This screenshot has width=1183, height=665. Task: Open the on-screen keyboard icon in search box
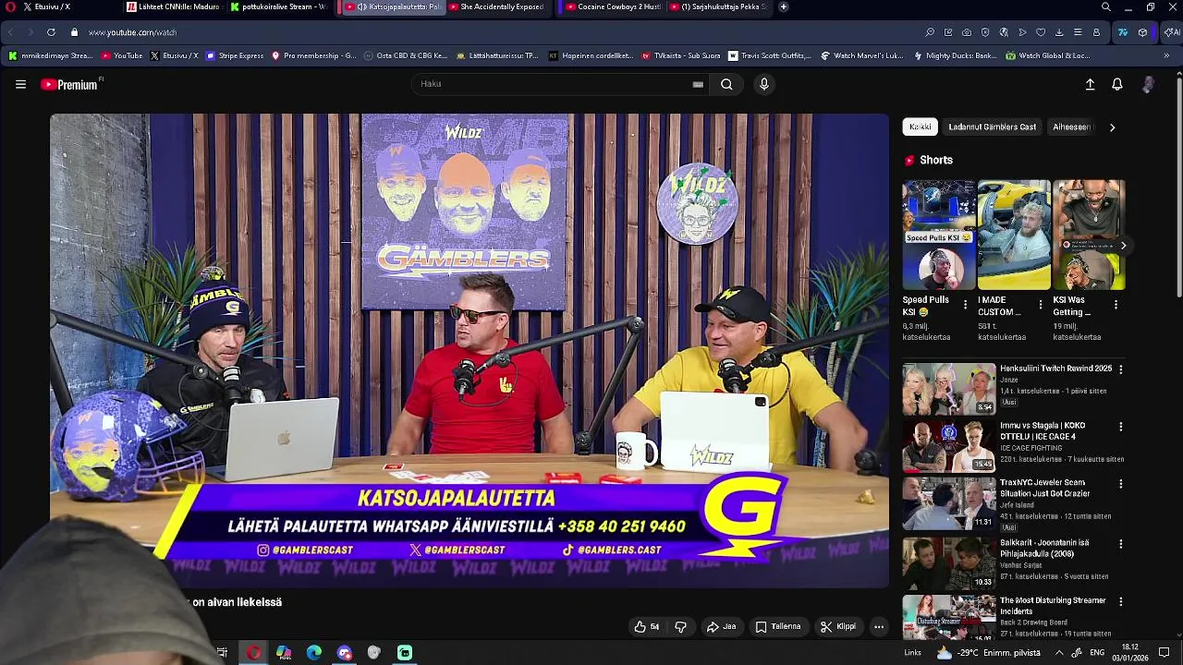pos(698,84)
